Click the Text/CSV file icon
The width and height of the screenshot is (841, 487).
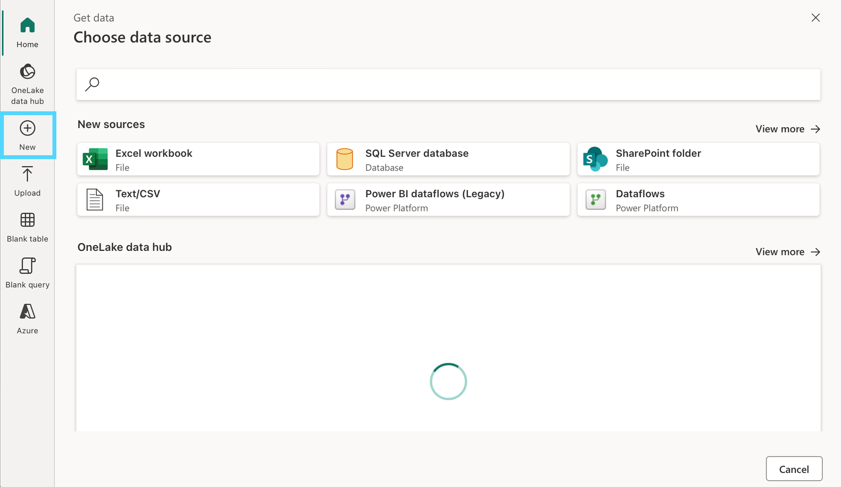point(94,199)
